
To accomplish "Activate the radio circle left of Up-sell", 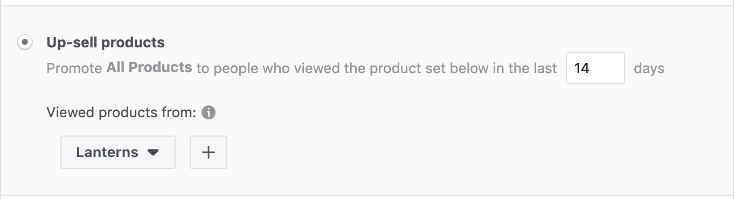I will pyautogui.click(x=25, y=42).
